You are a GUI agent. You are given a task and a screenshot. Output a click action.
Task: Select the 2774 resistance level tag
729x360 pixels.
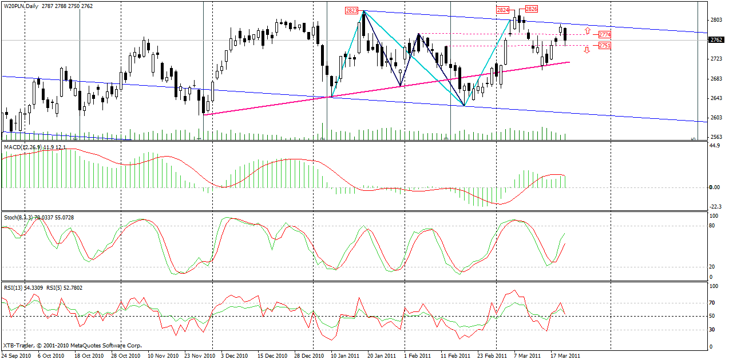(x=604, y=35)
